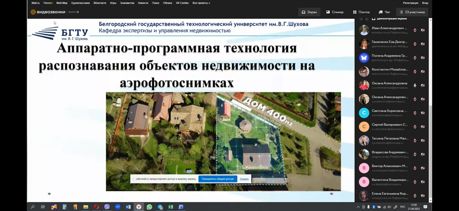Select the Плитка tile layout
This screenshot has width=459, height=211.
[361, 12]
